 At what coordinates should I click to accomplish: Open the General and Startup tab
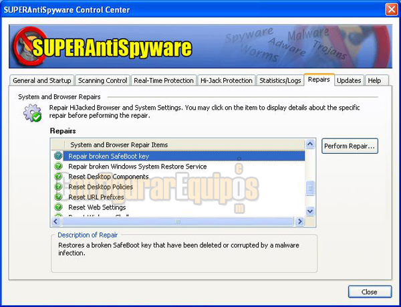[42, 80]
